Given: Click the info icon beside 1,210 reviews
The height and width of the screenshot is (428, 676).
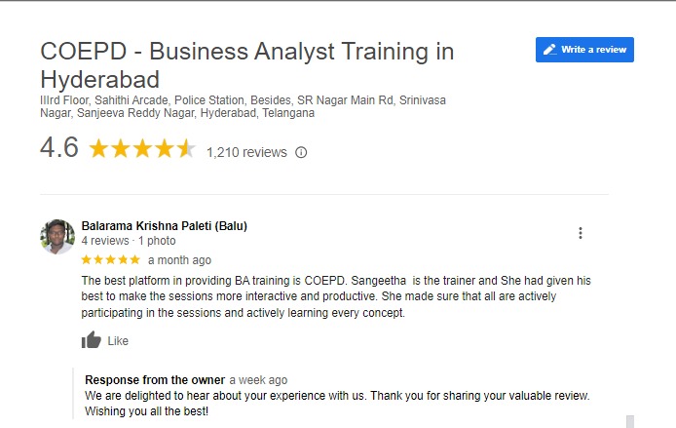Looking at the screenshot, I should coord(301,152).
